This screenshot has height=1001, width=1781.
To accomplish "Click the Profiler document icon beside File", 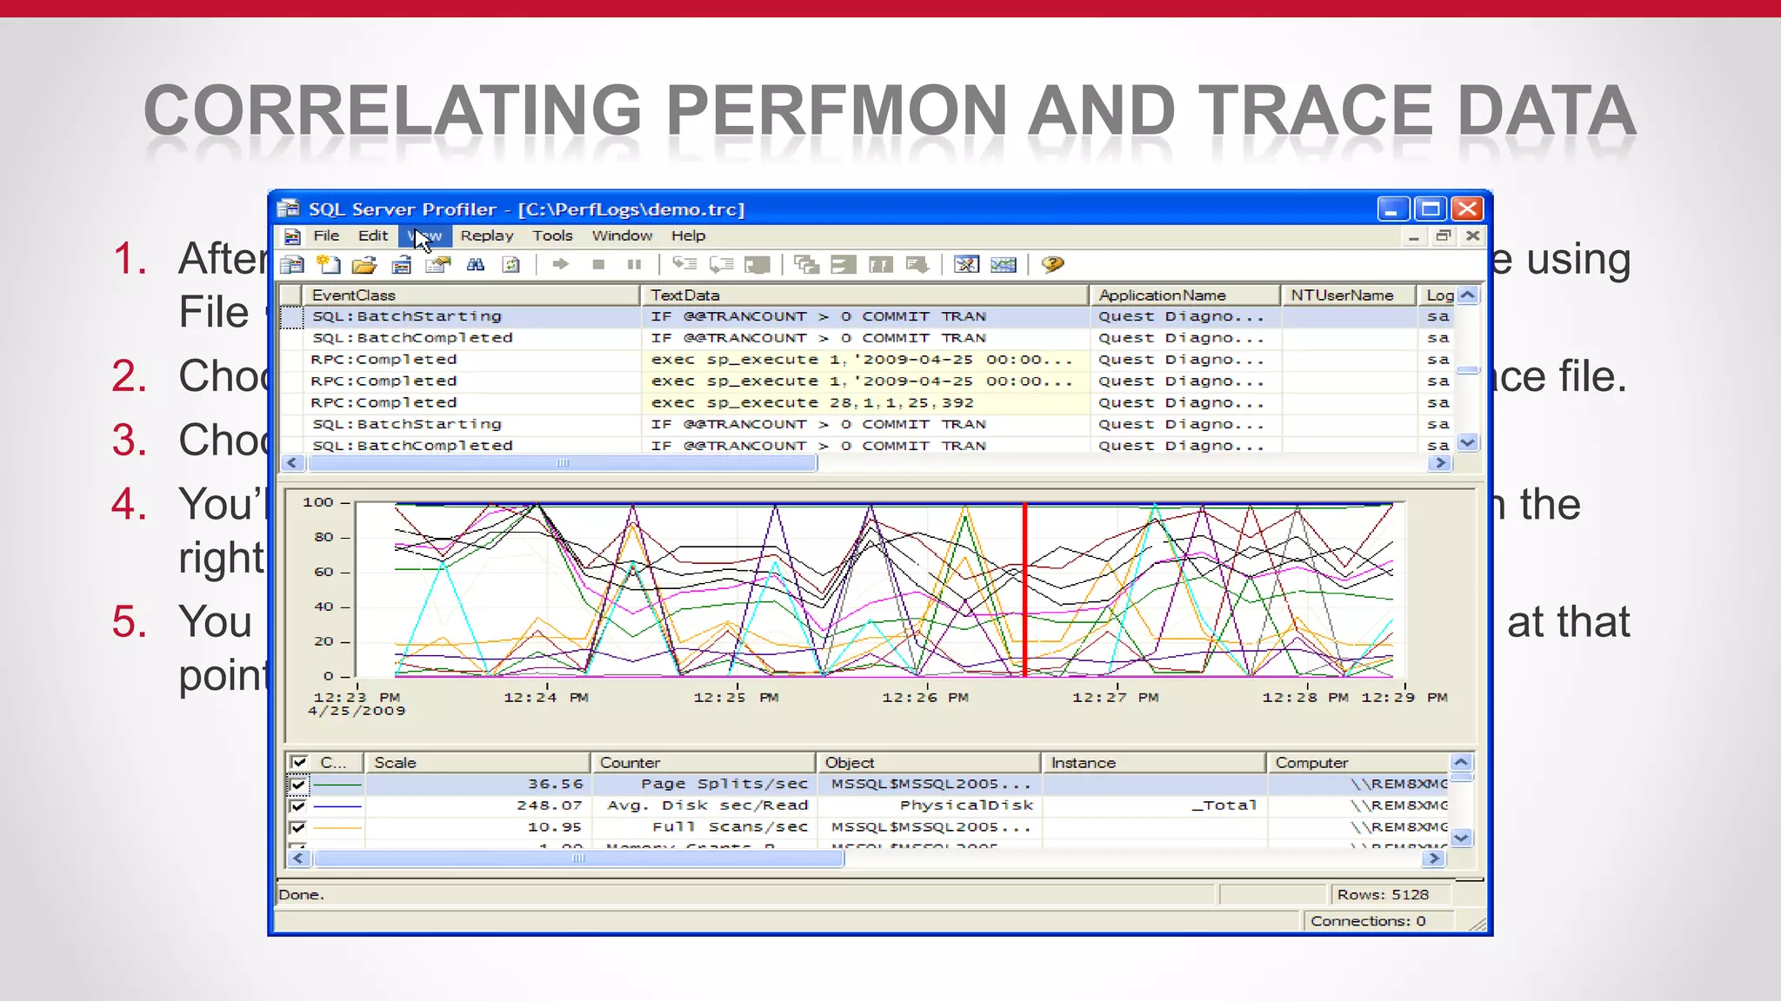I will click(x=293, y=236).
